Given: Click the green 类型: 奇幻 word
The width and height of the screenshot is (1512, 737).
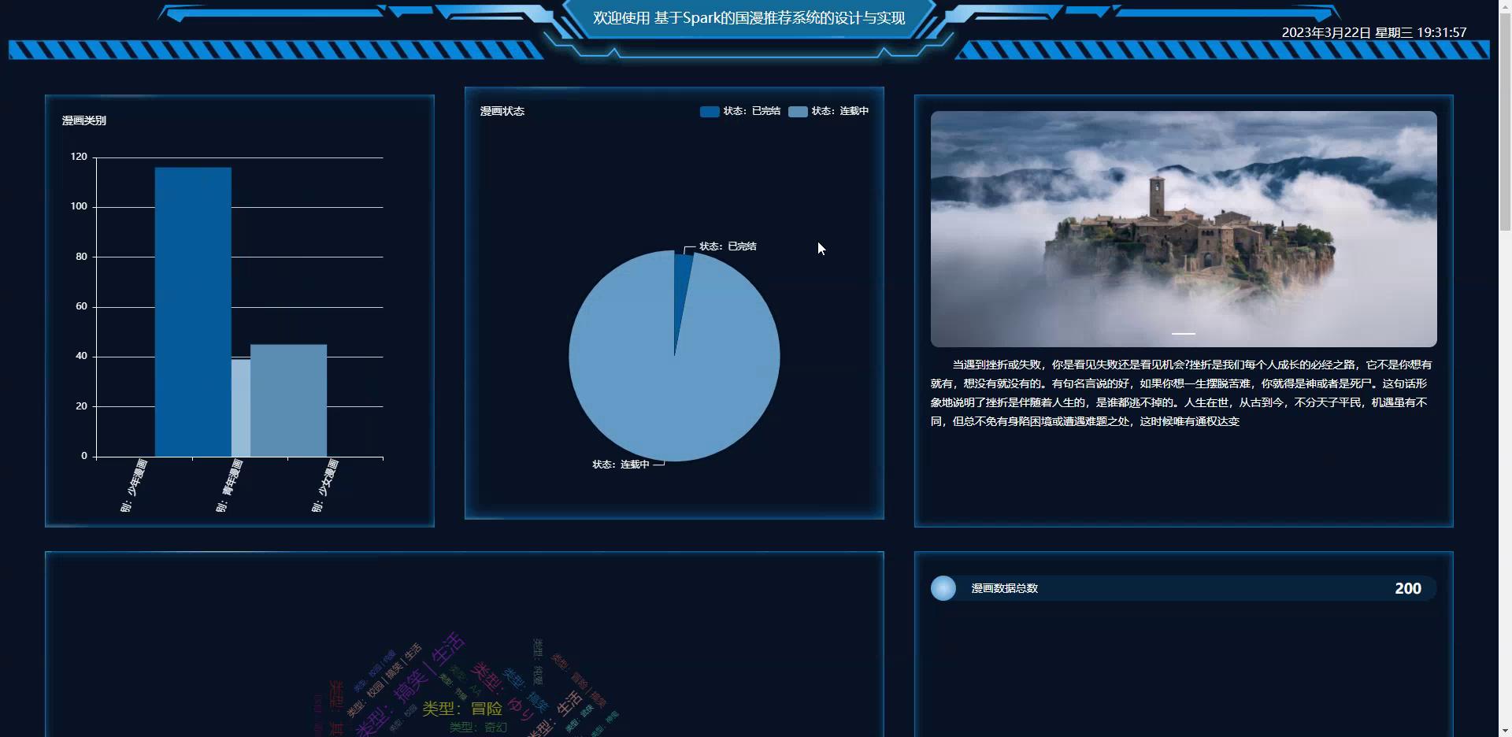Looking at the screenshot, I should point(478,728).
